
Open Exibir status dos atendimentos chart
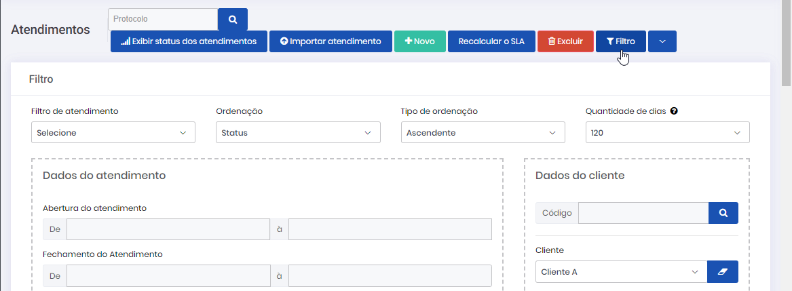coord(189,41)
